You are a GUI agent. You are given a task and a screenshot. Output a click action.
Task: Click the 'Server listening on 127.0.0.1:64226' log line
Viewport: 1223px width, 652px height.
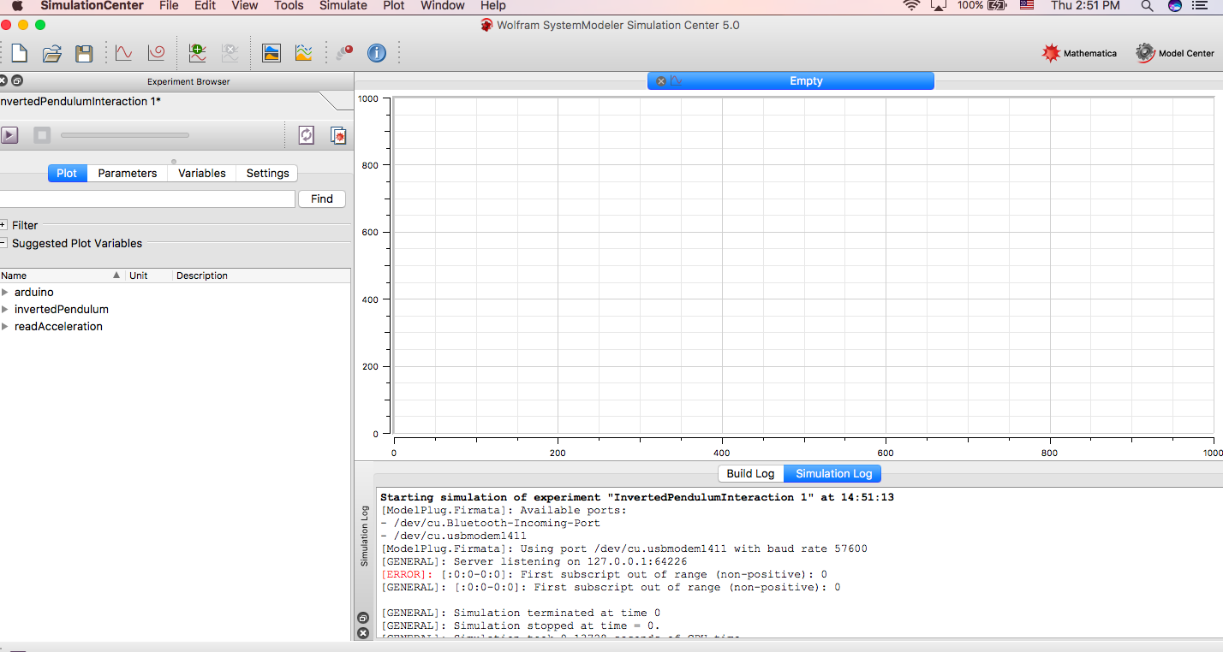(x=534, y=561)
